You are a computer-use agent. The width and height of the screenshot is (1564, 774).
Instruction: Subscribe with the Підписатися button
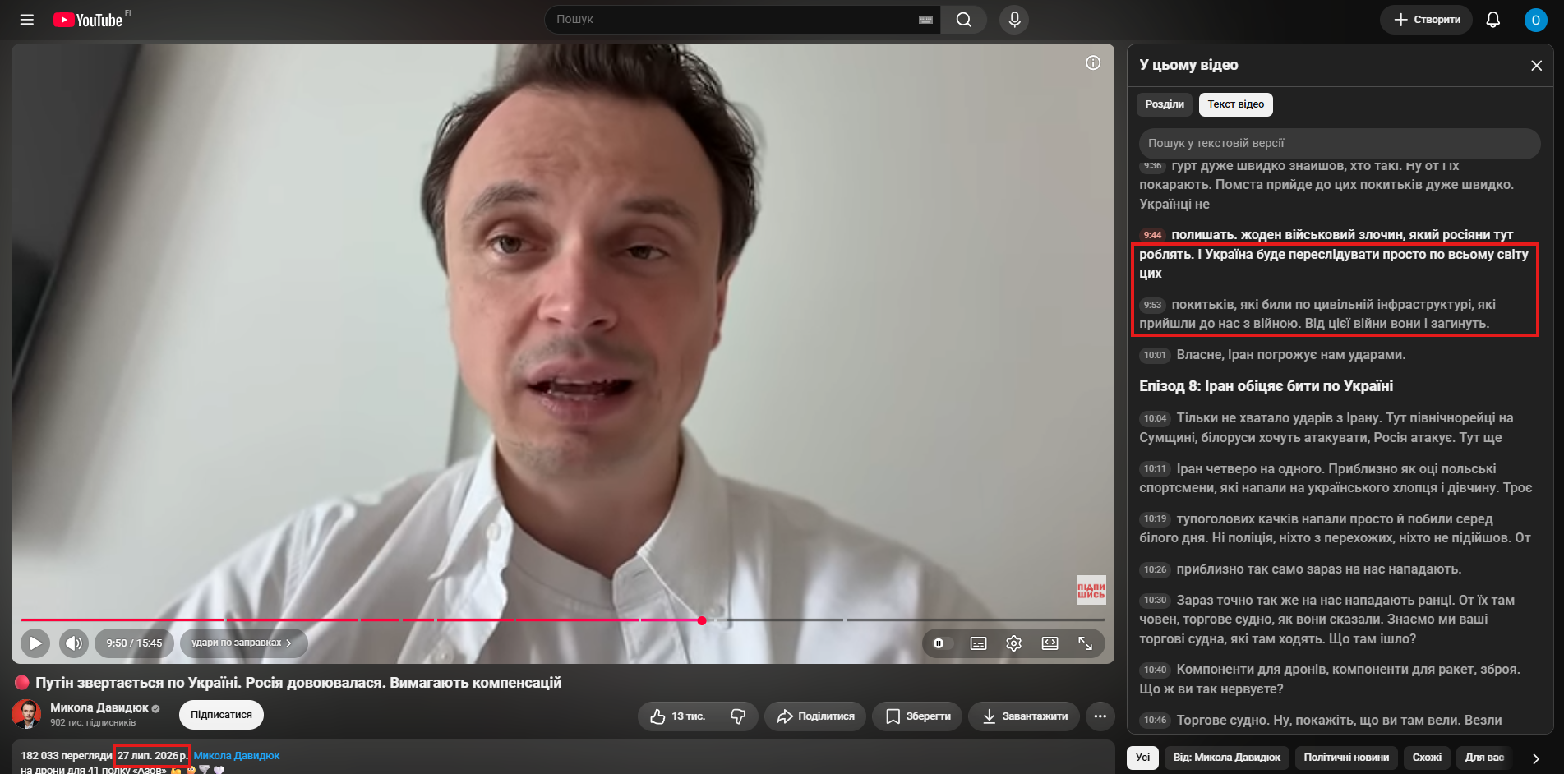(221, 715)
